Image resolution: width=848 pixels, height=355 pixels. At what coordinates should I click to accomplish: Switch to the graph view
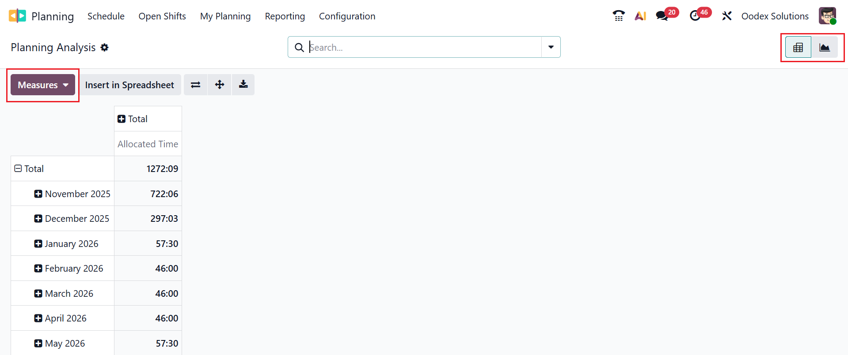[x=825, y=47]
